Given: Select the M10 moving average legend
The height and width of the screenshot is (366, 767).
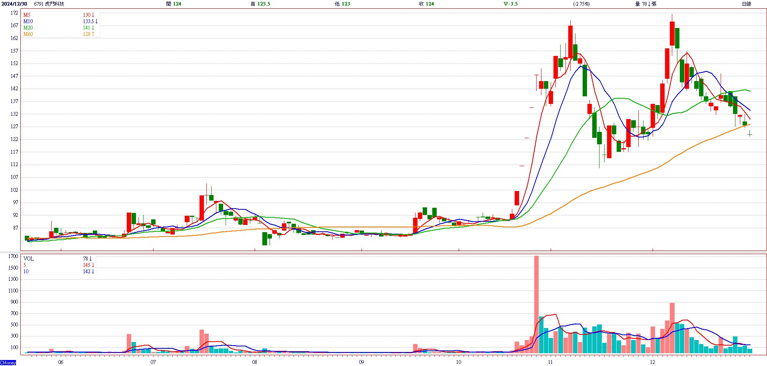Looking at the screenshot, I should click(x=28, y=22).
